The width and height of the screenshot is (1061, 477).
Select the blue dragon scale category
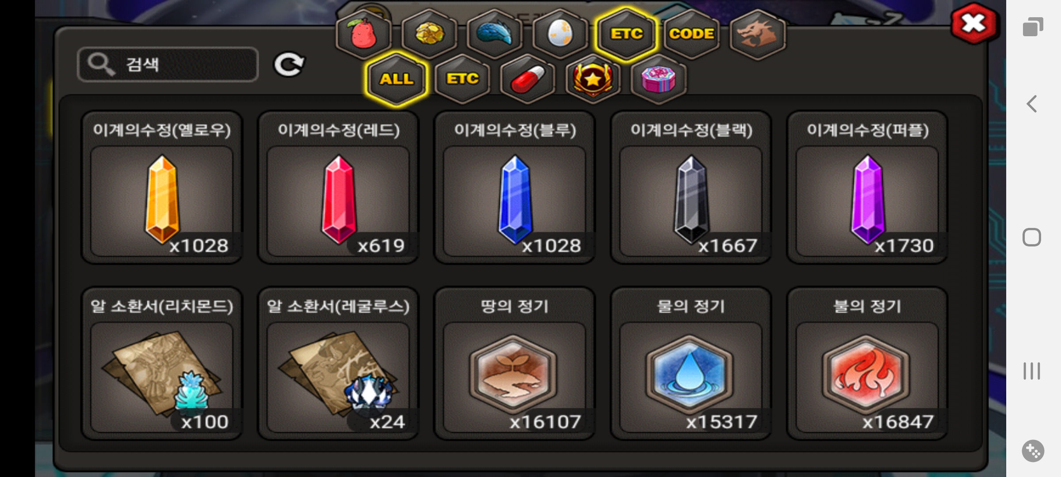point(495,34)
